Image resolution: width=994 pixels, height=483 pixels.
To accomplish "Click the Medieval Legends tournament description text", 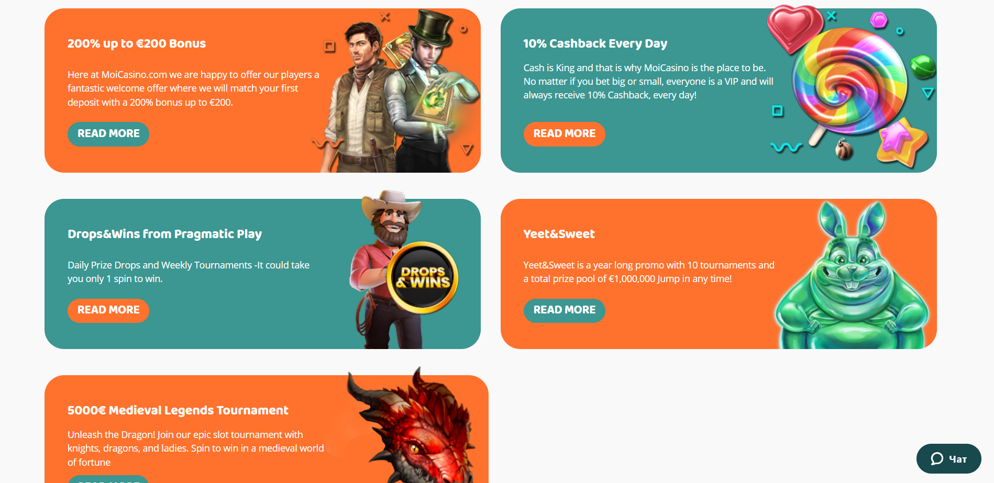I will point(196,448).
